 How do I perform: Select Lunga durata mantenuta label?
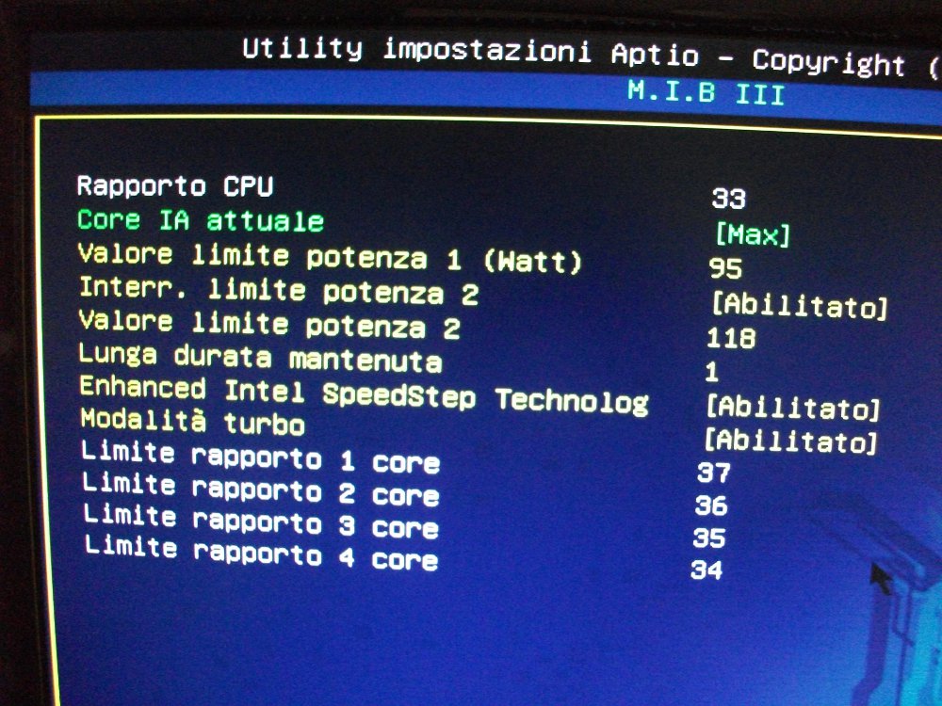click(260, 357)
